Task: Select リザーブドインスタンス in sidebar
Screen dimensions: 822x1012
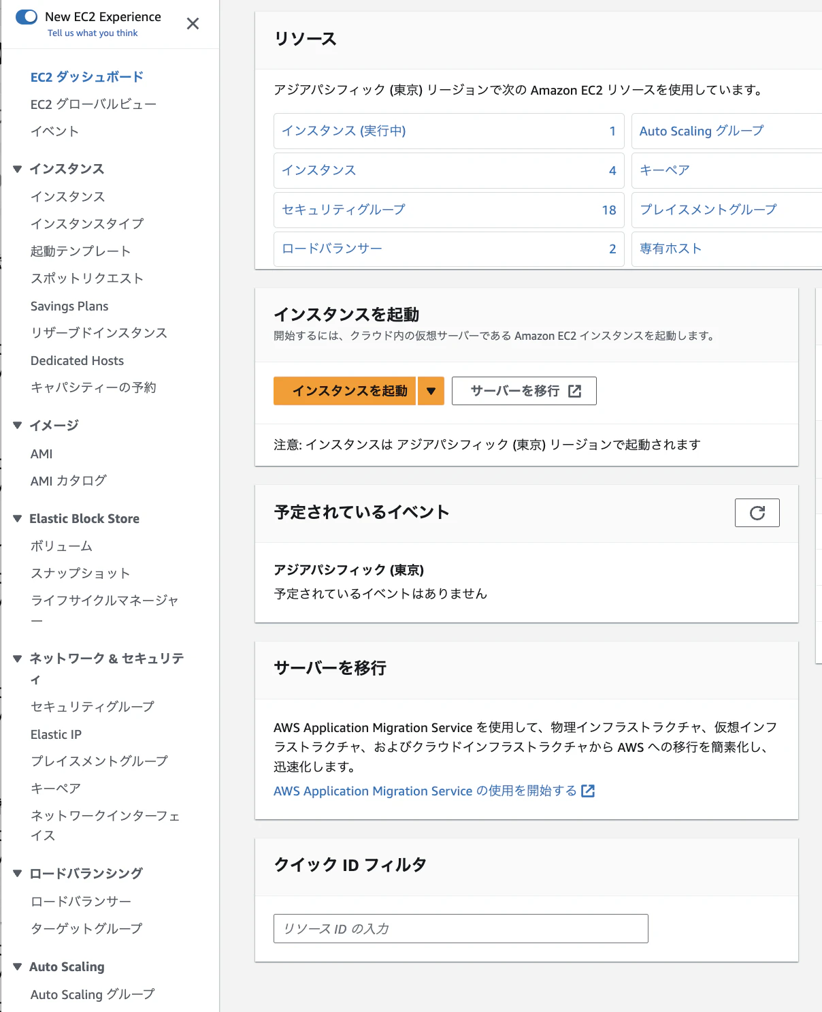Action: point(99,333)
